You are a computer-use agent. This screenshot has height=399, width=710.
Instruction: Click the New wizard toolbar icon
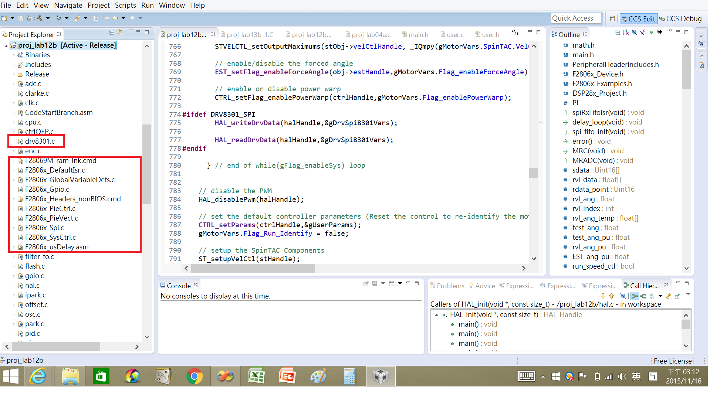[x=4, y=18]
